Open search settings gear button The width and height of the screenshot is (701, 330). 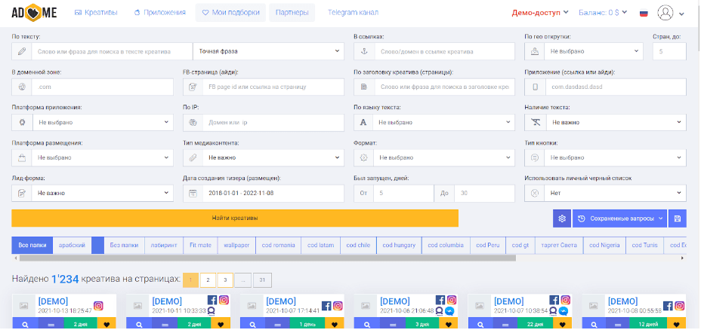pyautogui.click(x=561, y=218)
